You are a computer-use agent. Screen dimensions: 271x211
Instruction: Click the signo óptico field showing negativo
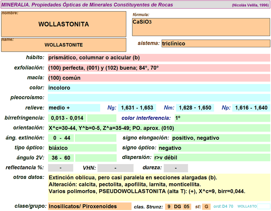(214, 148)
